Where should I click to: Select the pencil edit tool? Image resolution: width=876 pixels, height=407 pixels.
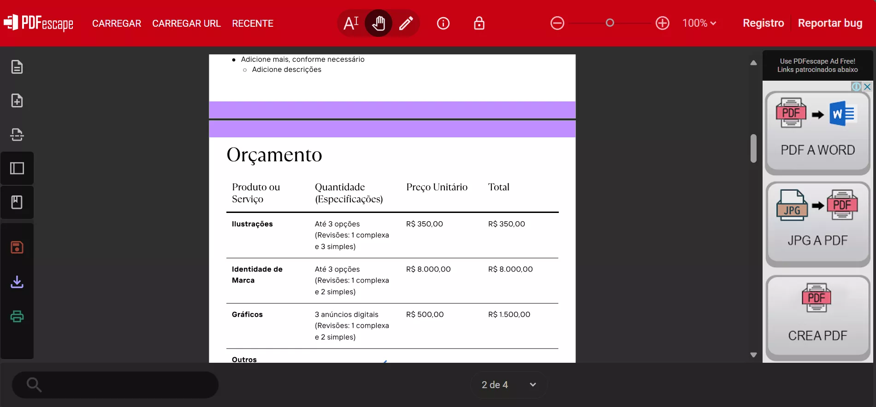[x=406, y=23]
